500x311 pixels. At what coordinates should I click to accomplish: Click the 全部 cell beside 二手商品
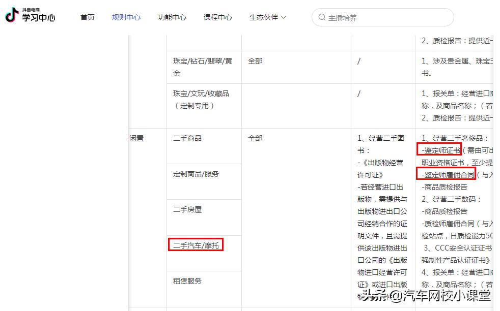coord(255,138)
